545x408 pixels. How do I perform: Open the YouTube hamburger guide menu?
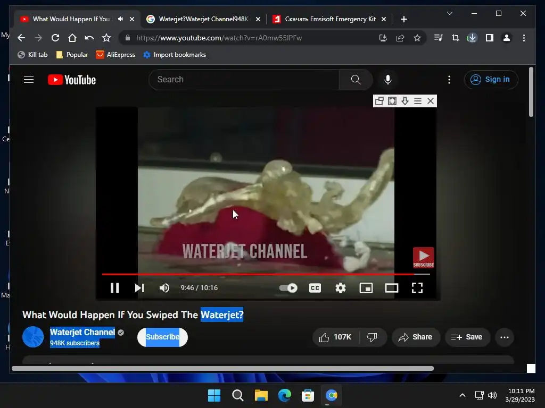(x=29, y=80)
